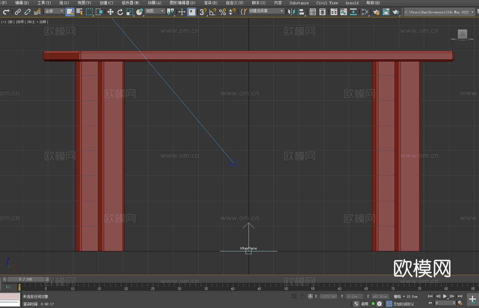Toggle the Percent Snap button
The image size is (479, 308).
point(223,12)
